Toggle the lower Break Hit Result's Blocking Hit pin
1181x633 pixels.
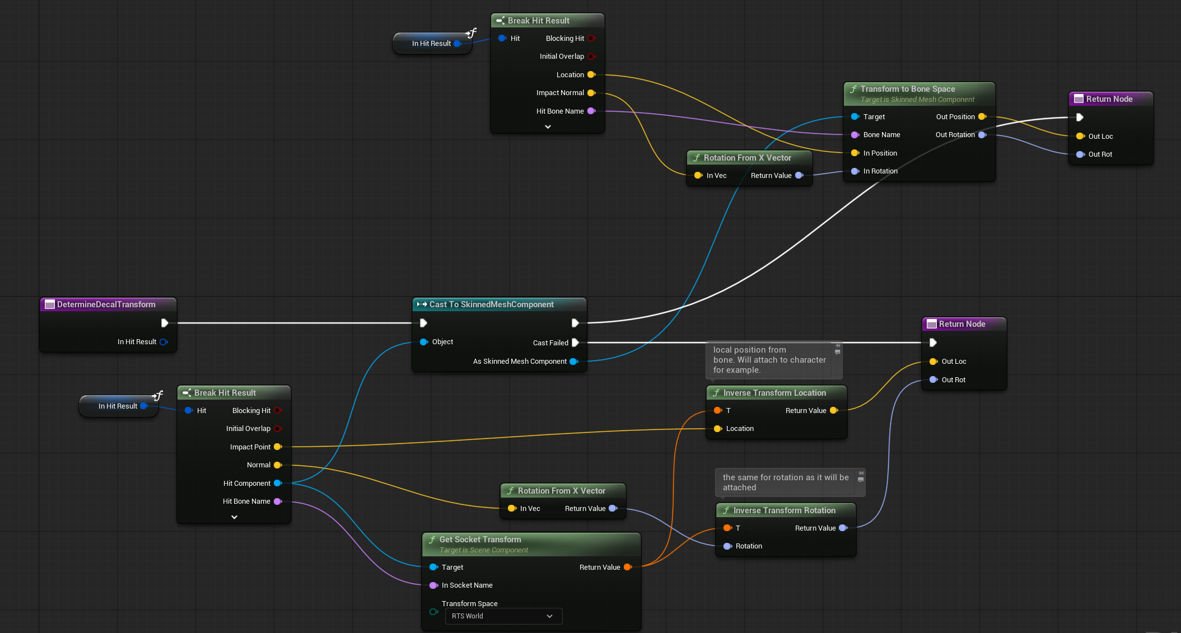[x=277, y=410]
